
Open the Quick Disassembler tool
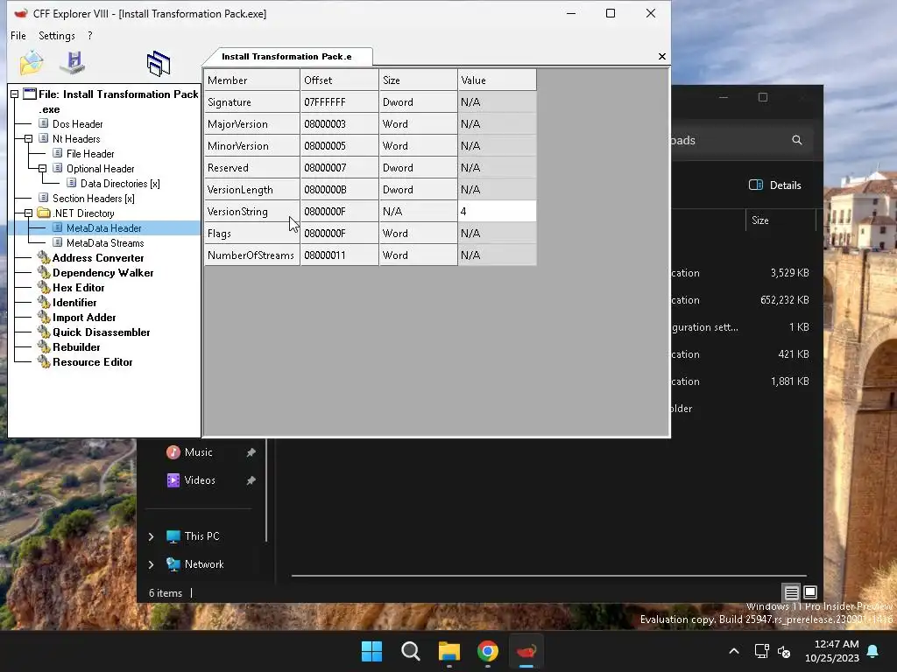tap(102, 332)
